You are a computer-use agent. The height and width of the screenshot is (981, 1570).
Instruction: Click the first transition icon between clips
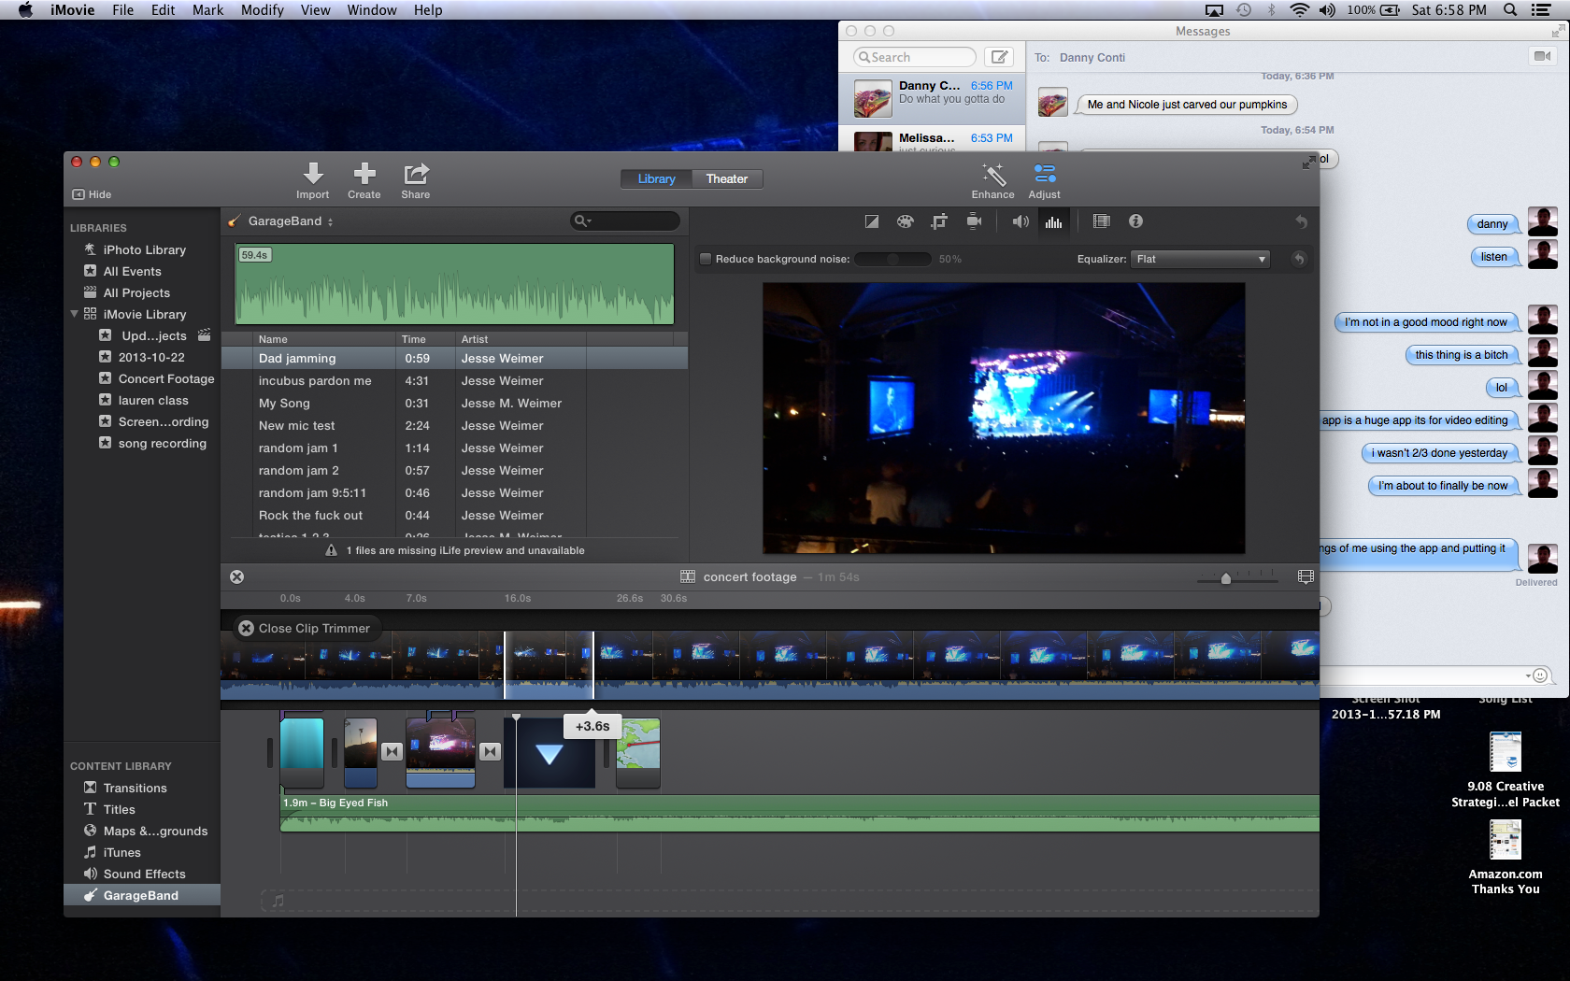(x=392, y=751)
